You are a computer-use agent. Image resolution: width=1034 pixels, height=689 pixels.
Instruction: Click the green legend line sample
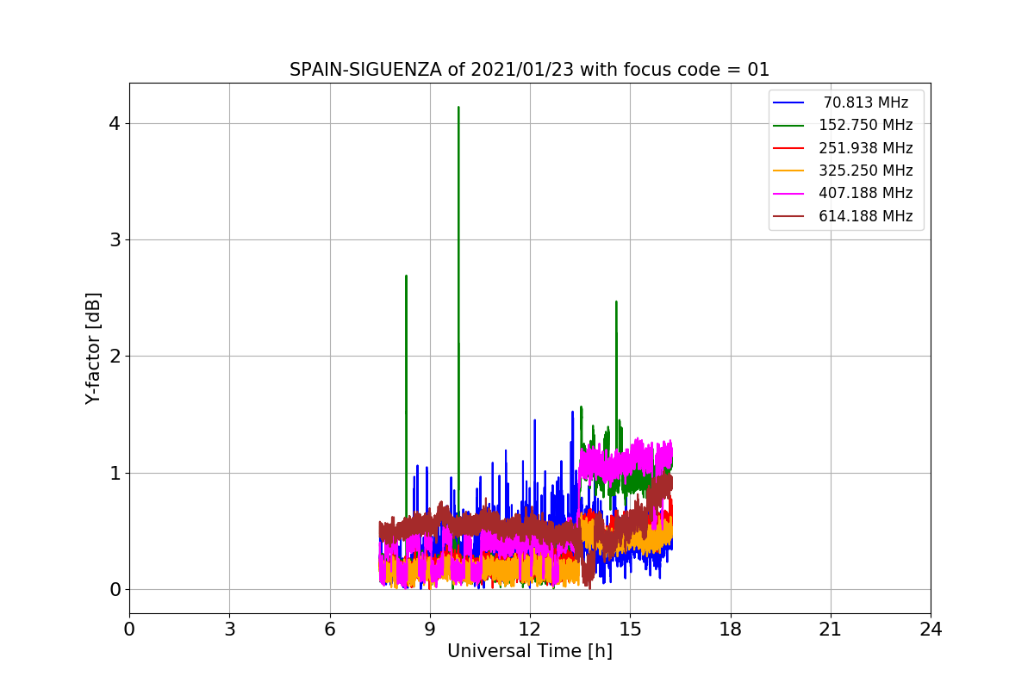[x=788, y=125]
